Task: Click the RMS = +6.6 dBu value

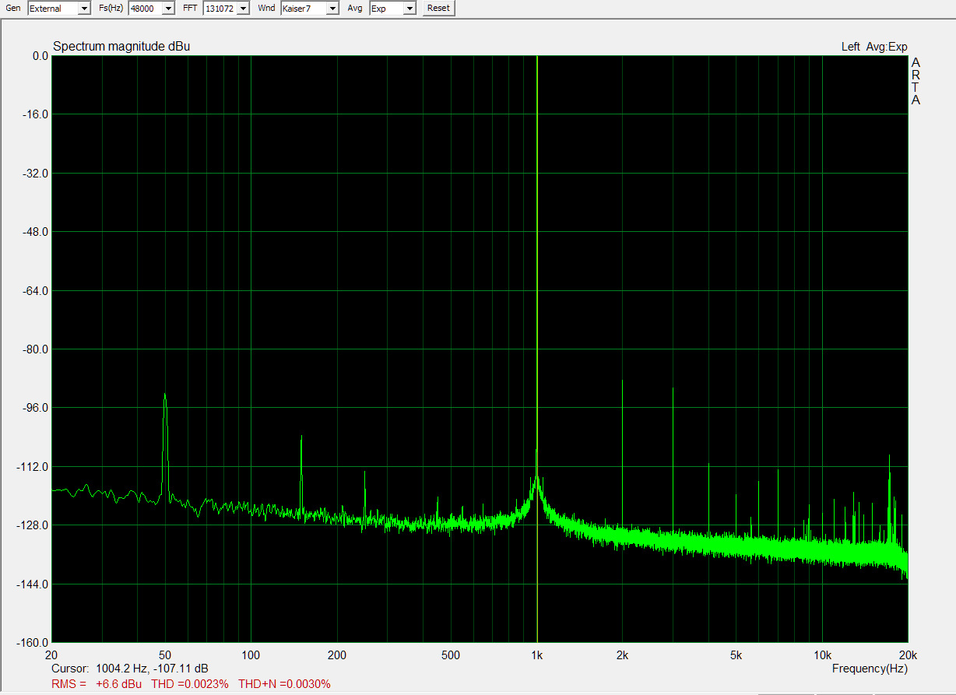Action: coord(97,684)
